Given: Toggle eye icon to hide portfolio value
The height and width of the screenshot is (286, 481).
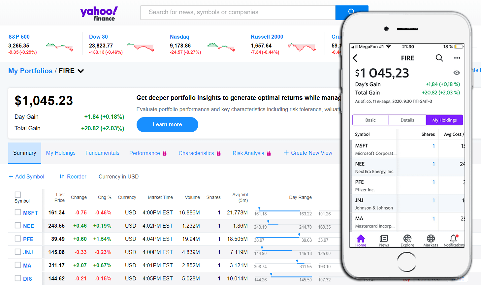Looking at the screenshot, I should click(457, 73).
